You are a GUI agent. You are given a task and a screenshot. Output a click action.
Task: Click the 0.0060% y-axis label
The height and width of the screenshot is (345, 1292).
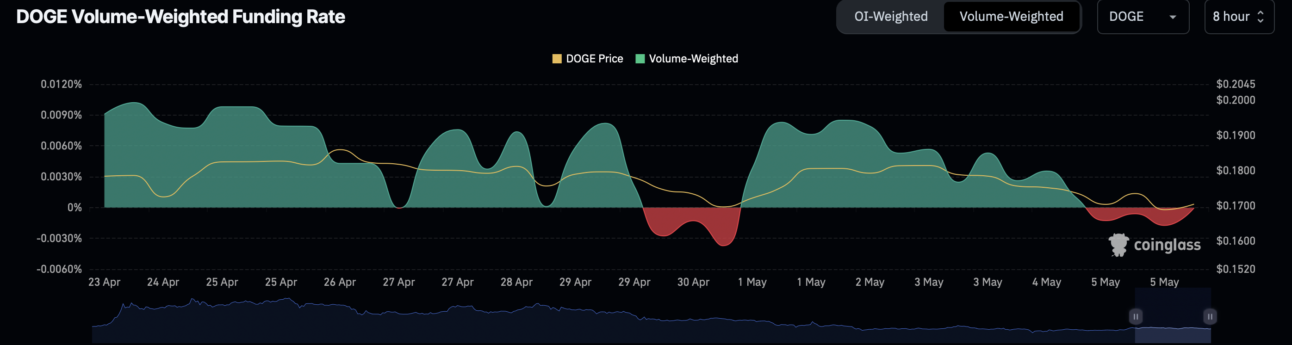click(x=61, y=145)
